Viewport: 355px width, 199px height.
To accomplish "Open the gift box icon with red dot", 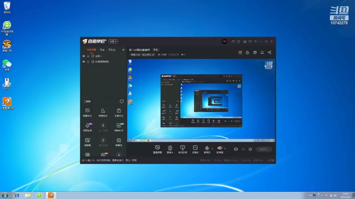I will (240, 52).
